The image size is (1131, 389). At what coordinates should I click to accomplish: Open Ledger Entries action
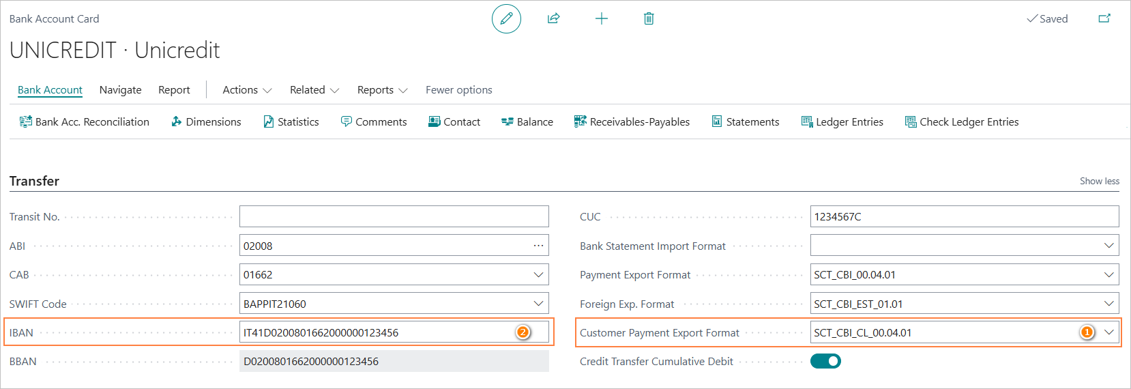pos(842,121)
